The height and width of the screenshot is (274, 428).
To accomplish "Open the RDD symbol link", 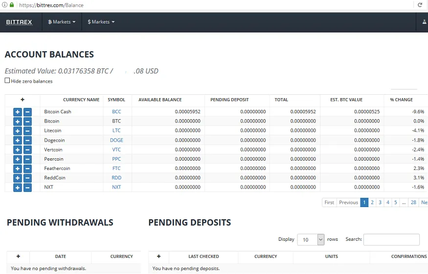I will point(116,178).
